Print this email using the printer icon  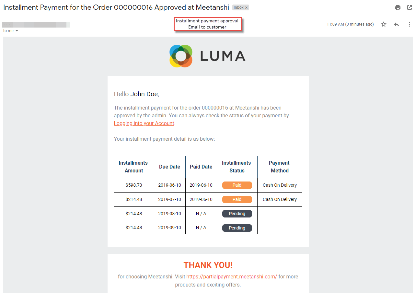[398, 7]
